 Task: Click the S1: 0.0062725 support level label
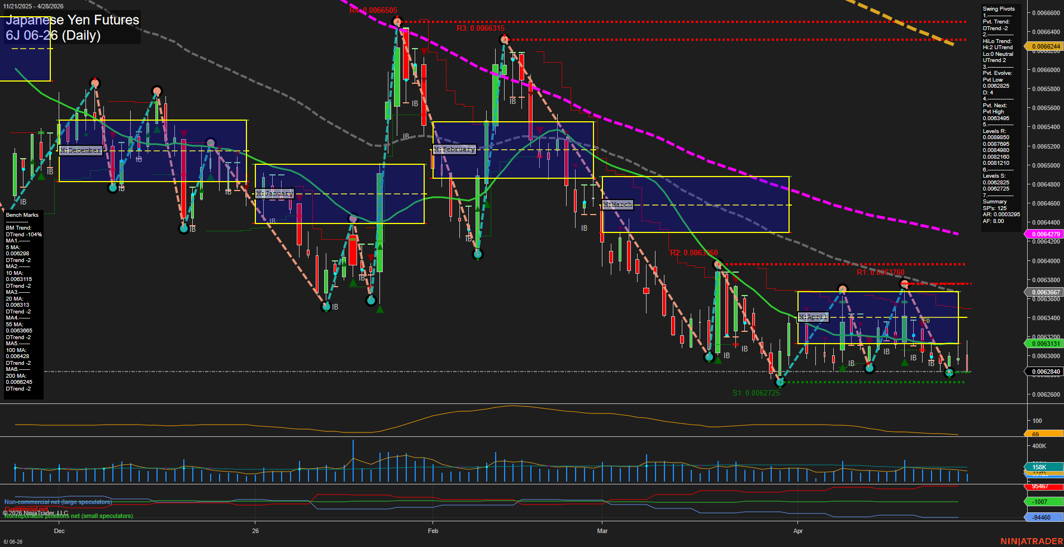coord(757,393)
